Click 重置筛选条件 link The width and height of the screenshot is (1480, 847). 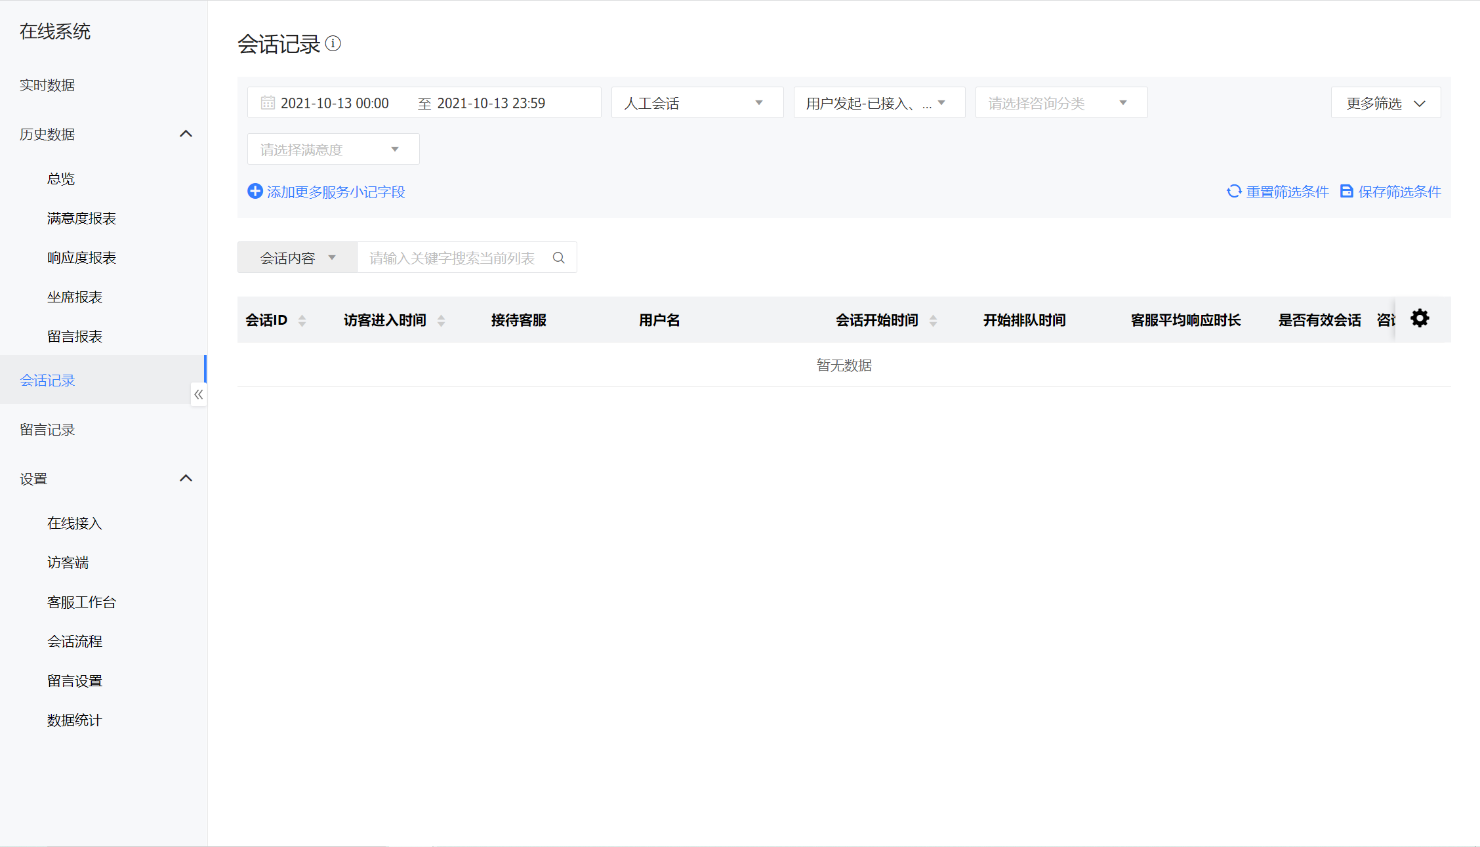click(1287, 192)
